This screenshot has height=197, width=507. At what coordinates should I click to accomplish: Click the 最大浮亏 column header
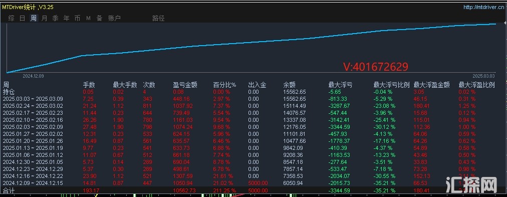(x=341, y=85)
